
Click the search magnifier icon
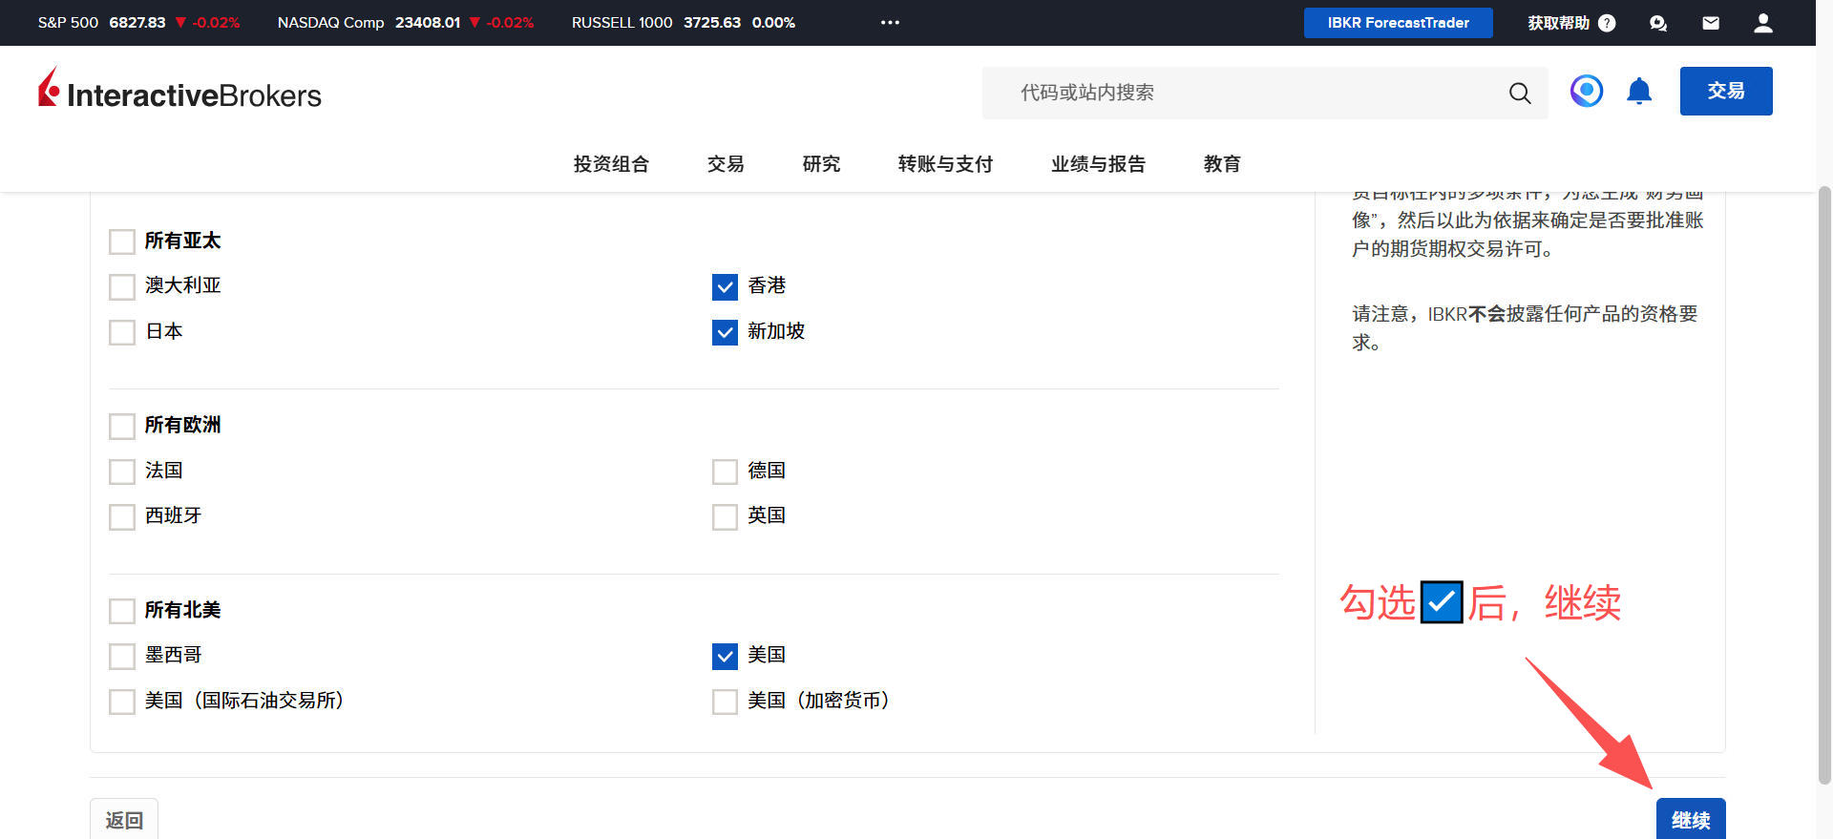point(1519,93)
